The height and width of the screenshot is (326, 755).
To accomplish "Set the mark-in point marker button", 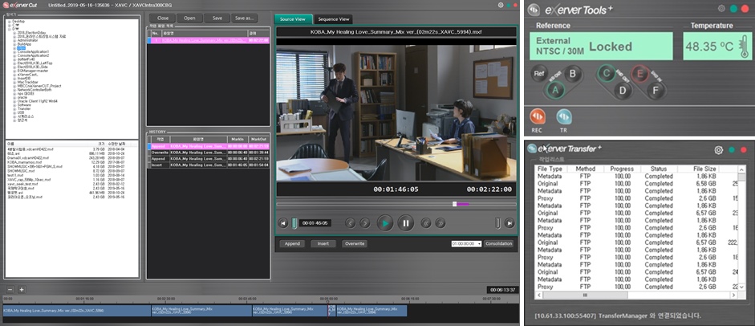I will pos(294,223).
